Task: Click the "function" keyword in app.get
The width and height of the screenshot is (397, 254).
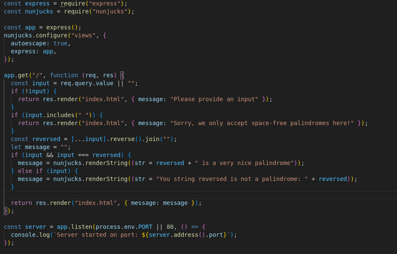Action: tap(64, 75)
